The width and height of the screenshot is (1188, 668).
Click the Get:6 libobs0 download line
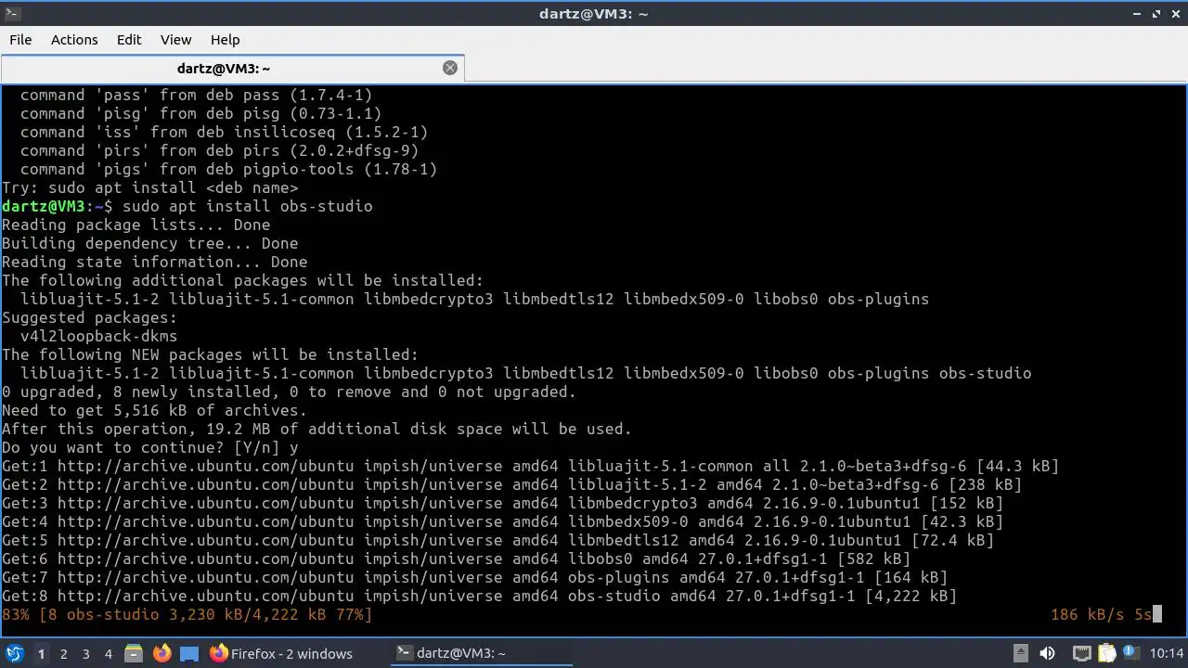click(x=456, y=559)
